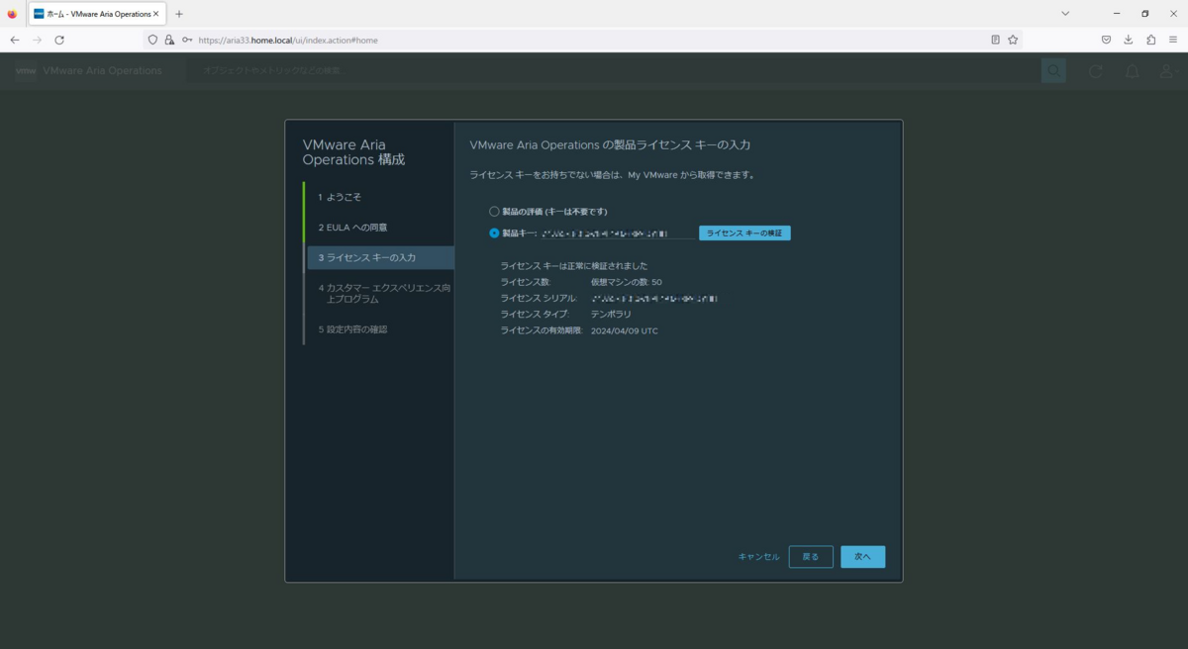Click the key saved-password icon in address bar
This screenshot has width=1188, height=649.
187,40
